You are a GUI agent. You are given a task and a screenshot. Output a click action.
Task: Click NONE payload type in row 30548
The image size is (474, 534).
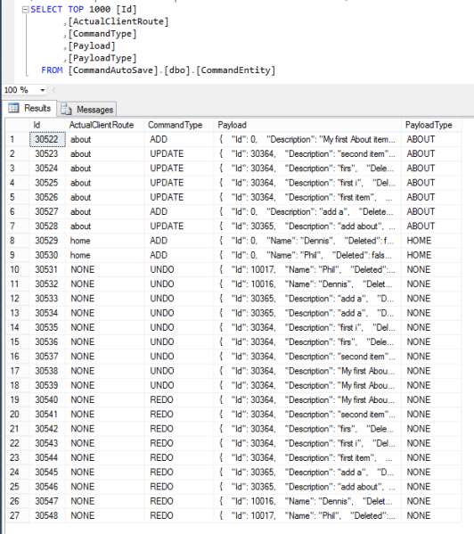click(431, 515)
